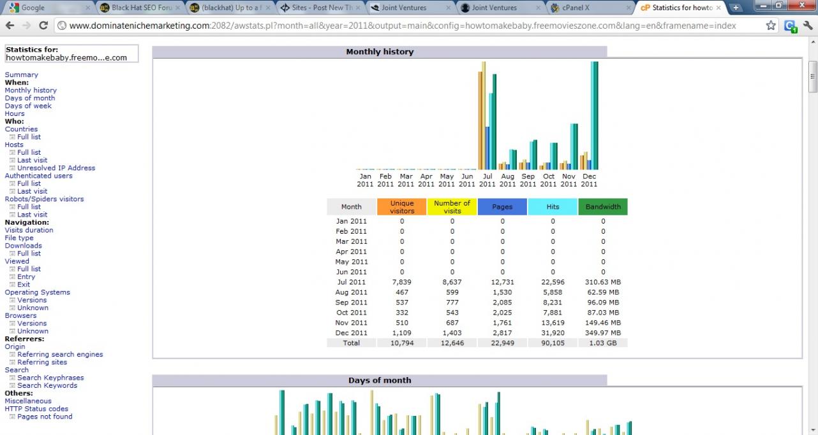Click the Statistics for site name box
This screenshot has width=818, height=435.
[71, 53]
